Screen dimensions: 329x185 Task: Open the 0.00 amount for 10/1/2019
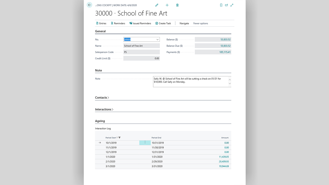[226, 143]
